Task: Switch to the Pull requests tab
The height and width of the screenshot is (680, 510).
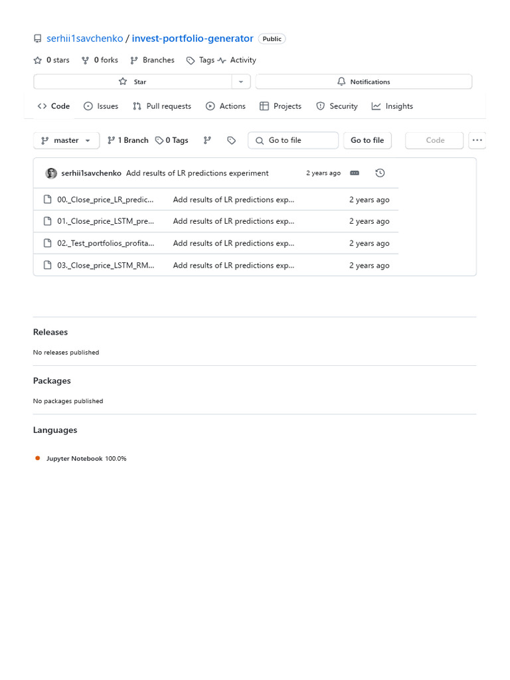Action: [162, 106]
